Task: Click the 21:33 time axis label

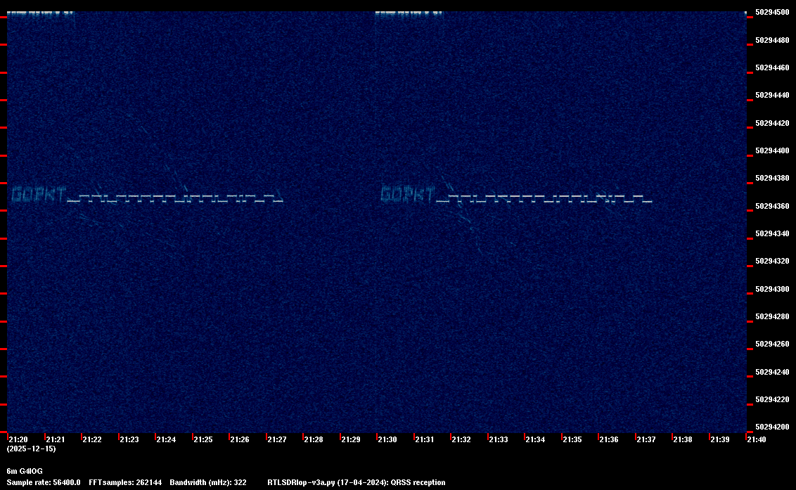Action: (498, 439)
